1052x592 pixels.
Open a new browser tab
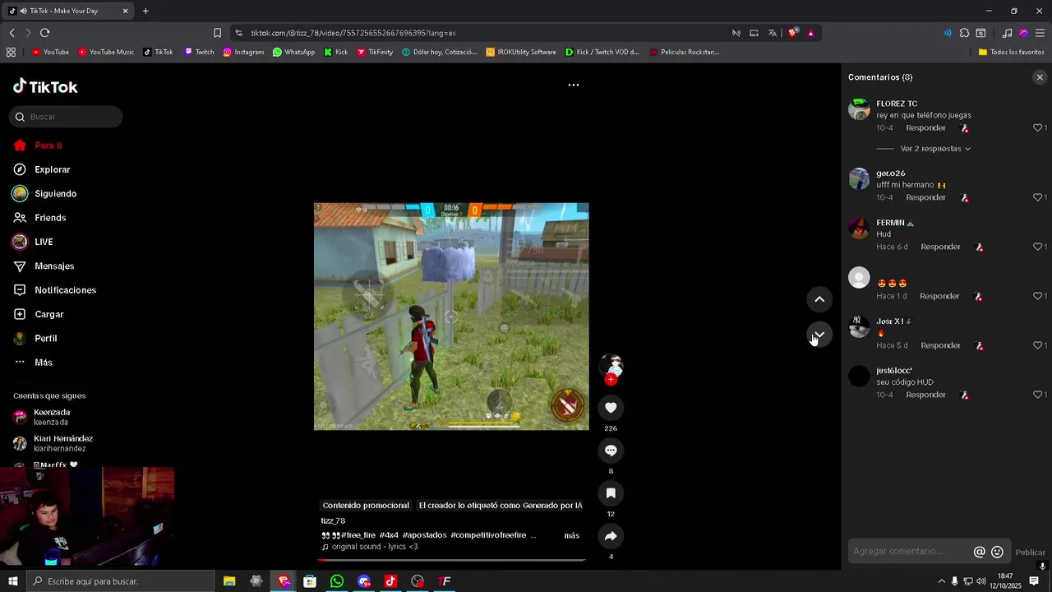145,11
